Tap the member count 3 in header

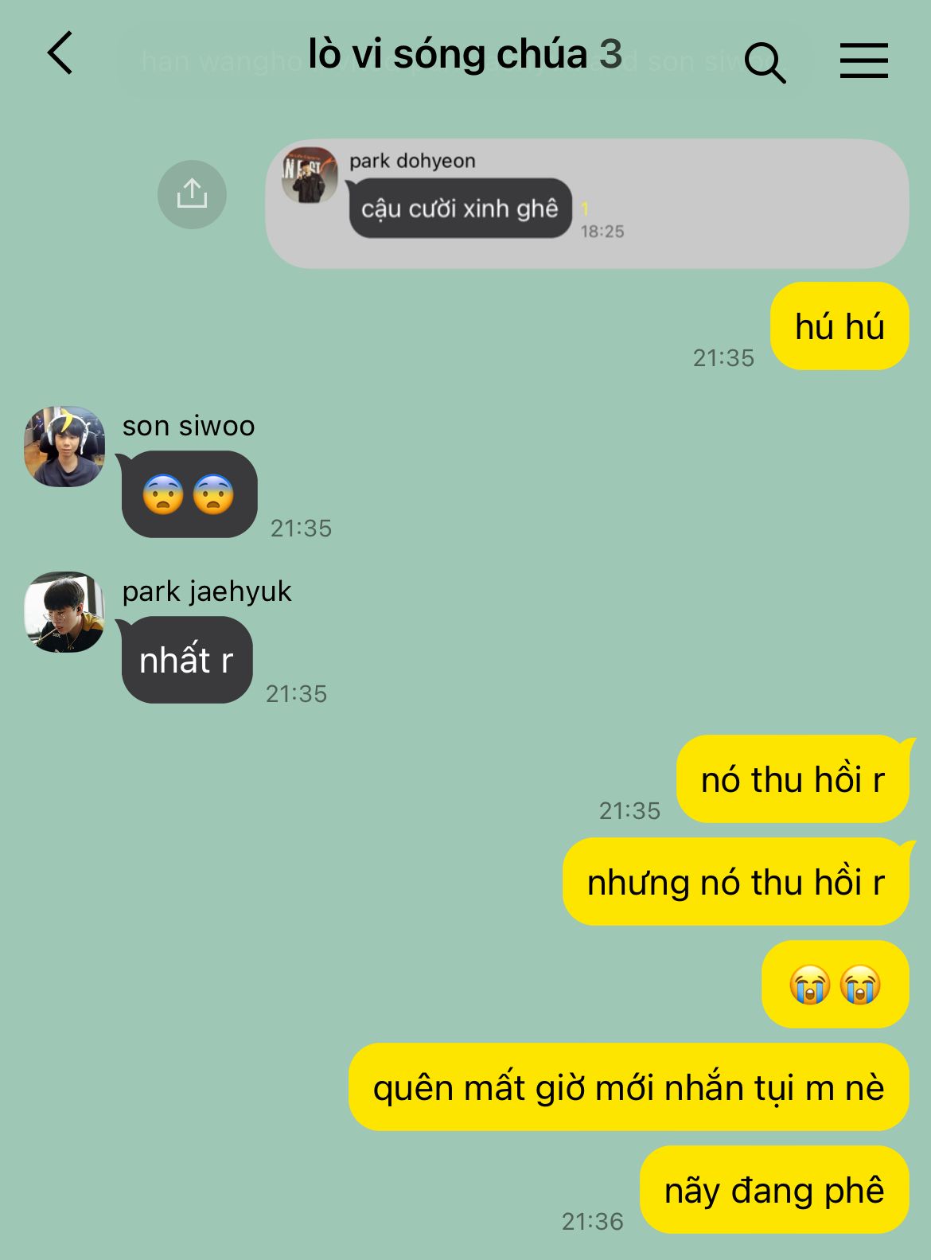(610, 54)
